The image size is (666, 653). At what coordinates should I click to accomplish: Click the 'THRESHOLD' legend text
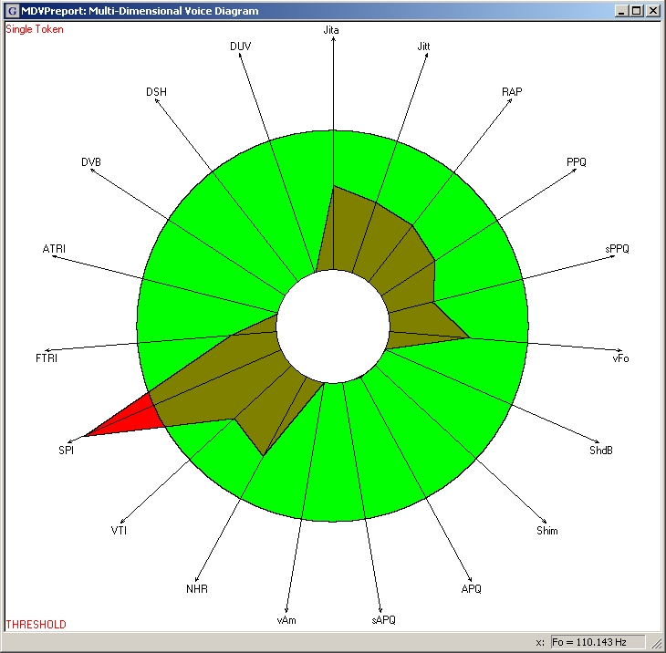click(36, 624)
